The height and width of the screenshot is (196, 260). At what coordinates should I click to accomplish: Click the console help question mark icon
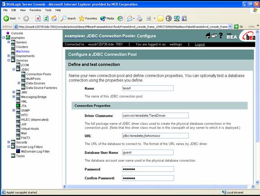tap(221, 36)
